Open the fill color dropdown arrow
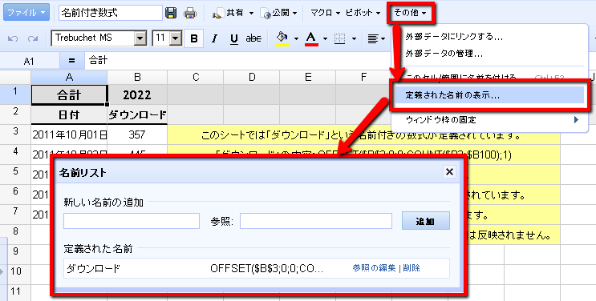The width and height of the screenshot is (596, 301). point(296,38)
